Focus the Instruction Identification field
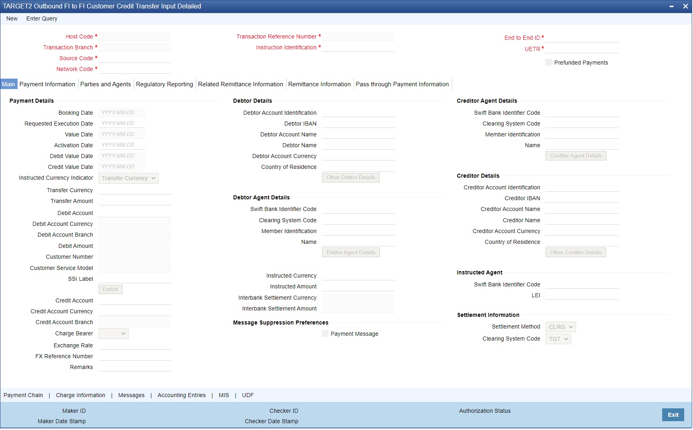The width and height of the screenshot is (693, 430). pos(359,47)
